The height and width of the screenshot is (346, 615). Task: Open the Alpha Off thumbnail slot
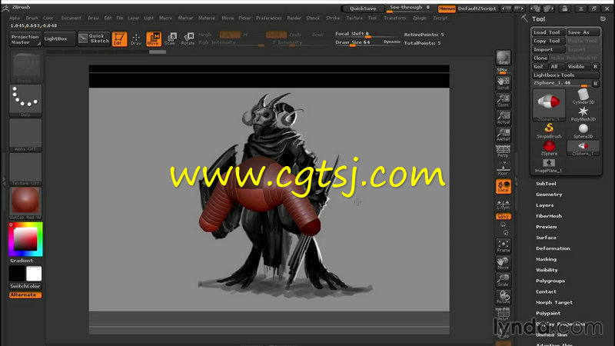25,135
